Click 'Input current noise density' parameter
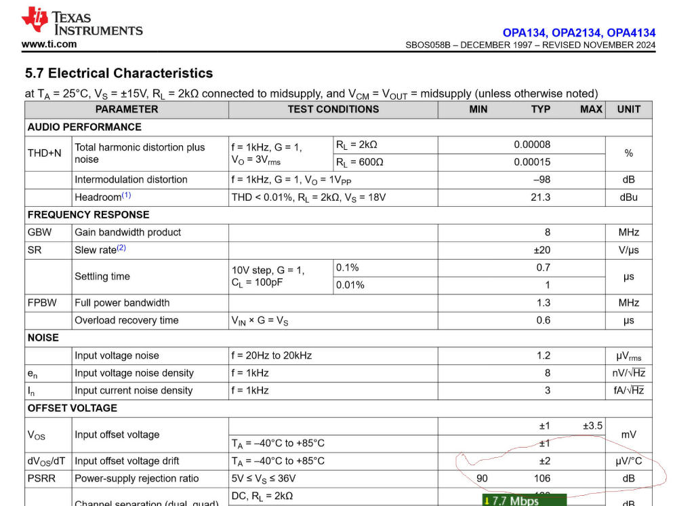The height and width of the screenshot is (506, 694). point(134,391)
